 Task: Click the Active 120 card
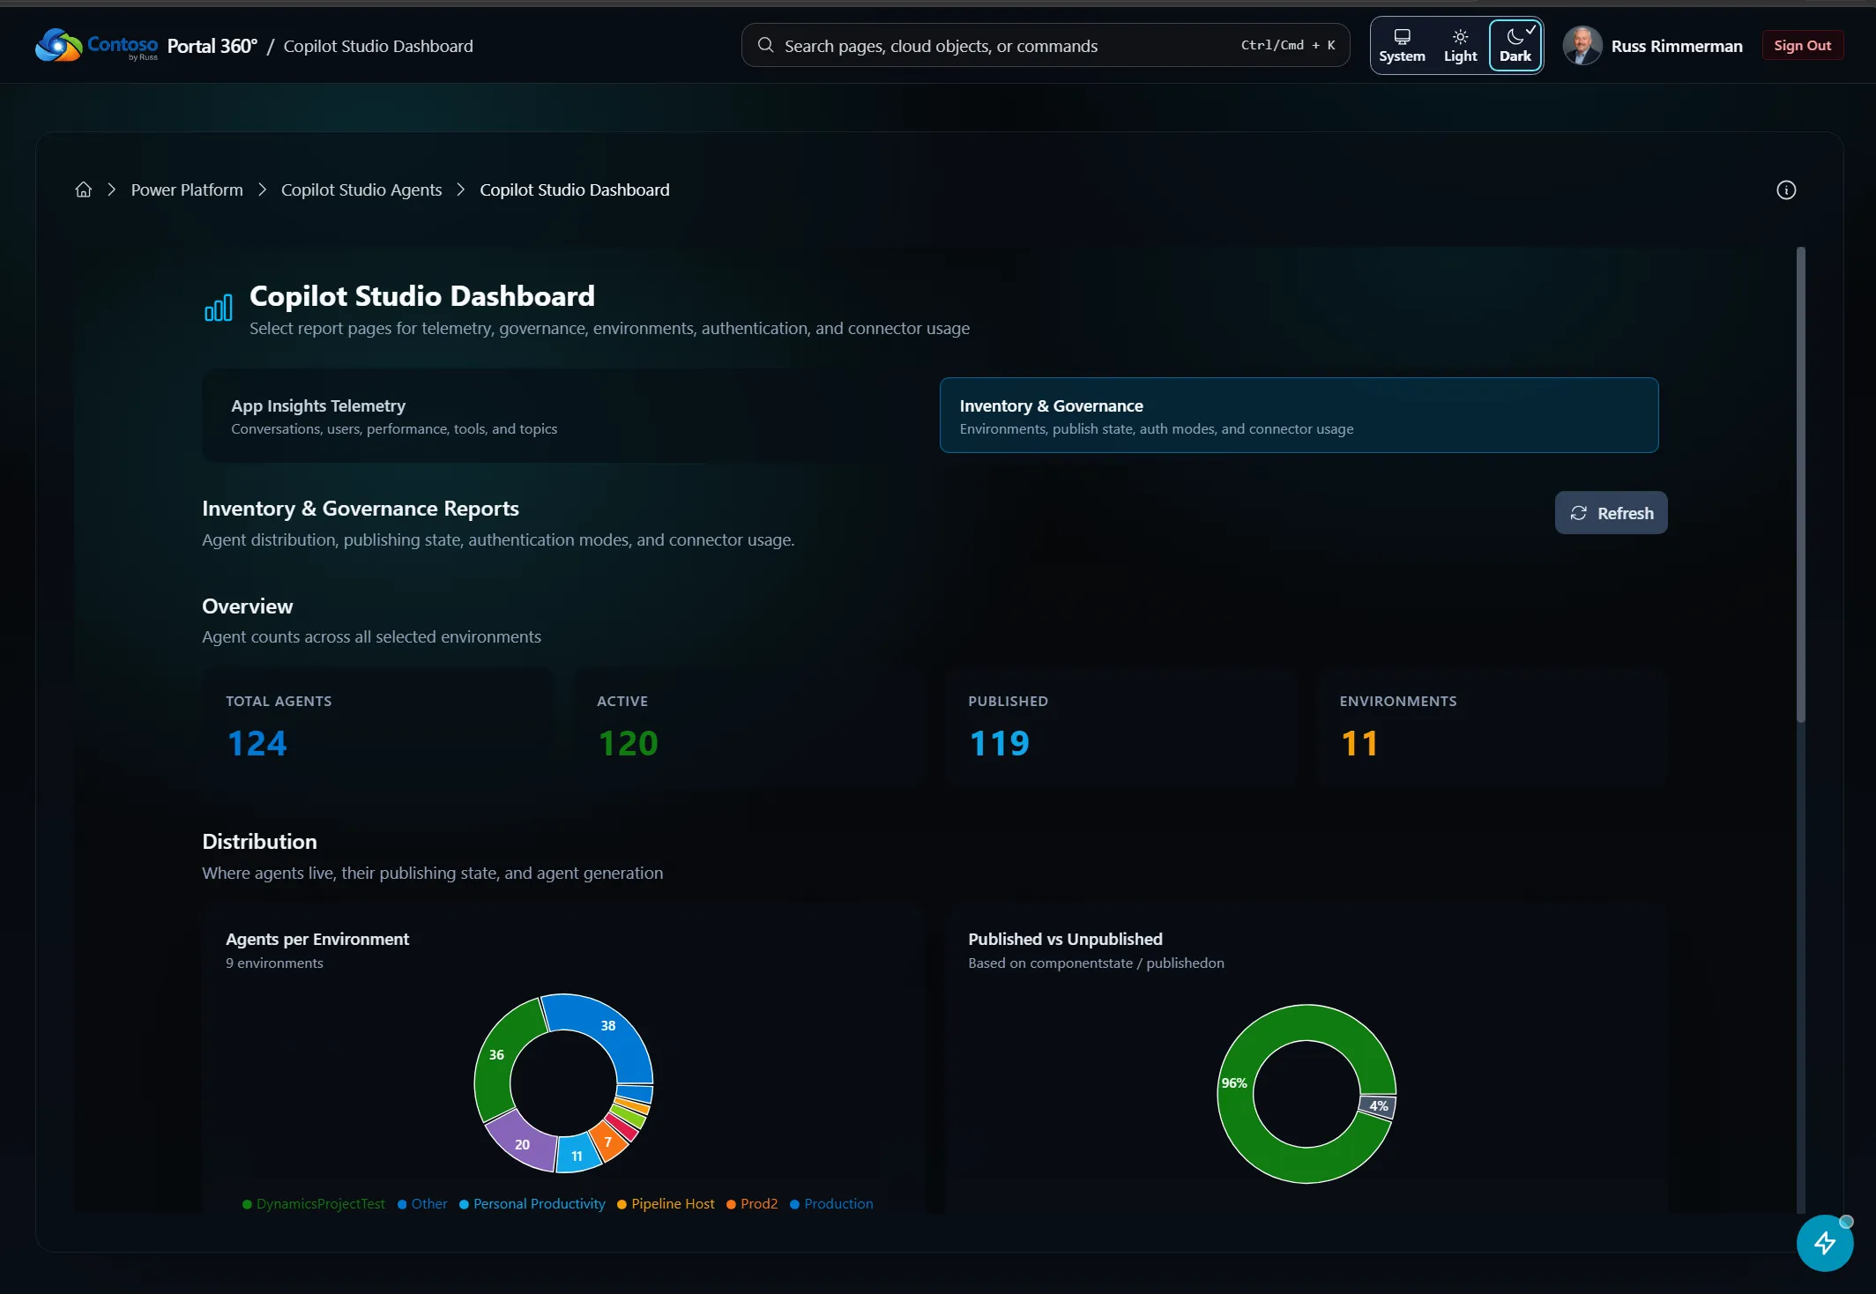tap(749, 727)
